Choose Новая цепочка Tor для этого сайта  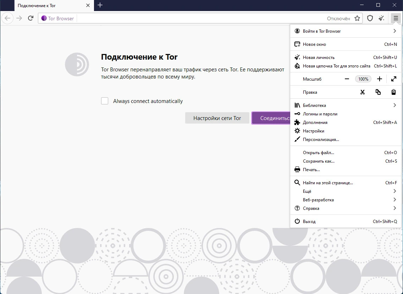point(346,66)
